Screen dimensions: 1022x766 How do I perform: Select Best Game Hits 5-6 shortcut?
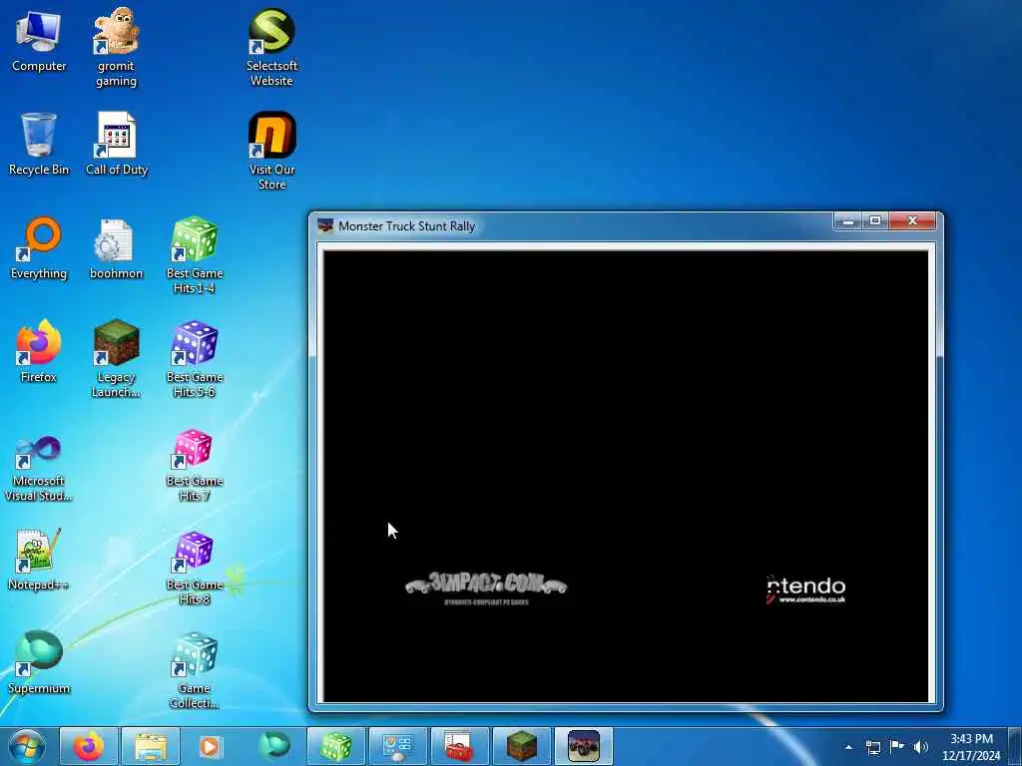(195, 358)
